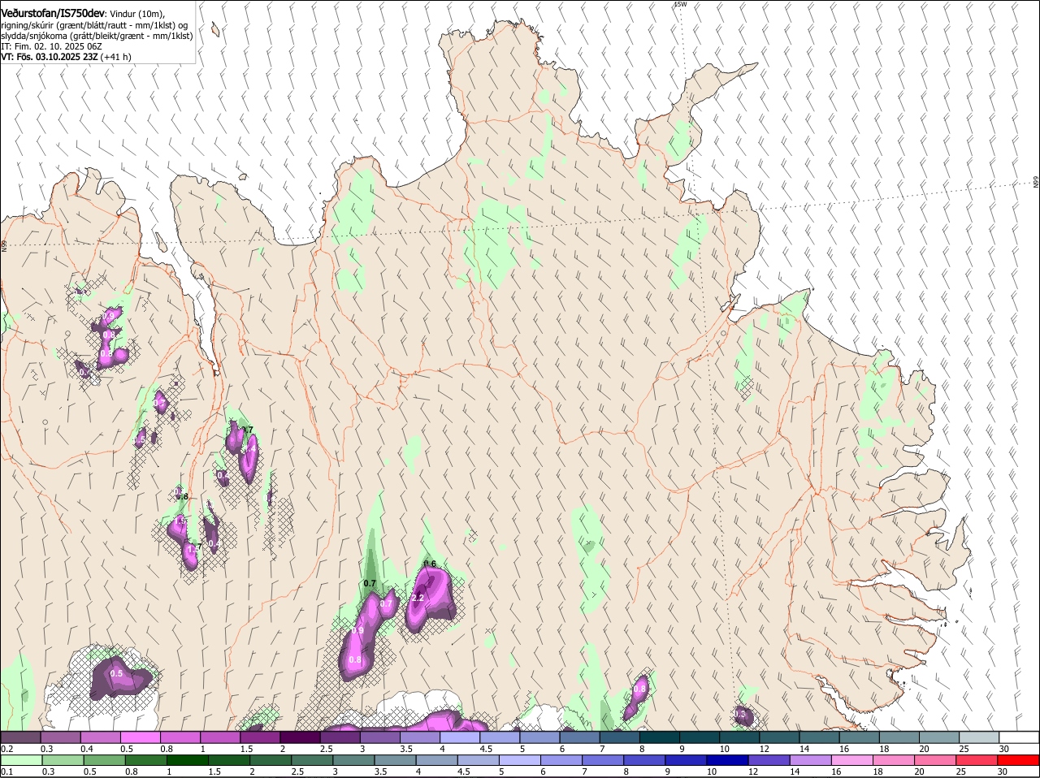1040x778 pixels.
Task: Pick the light violet 14 swatch in the rain legend
Action: pos(811,760)
